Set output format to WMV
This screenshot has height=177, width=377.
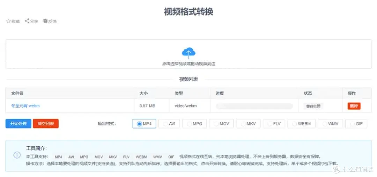(330, 124)
